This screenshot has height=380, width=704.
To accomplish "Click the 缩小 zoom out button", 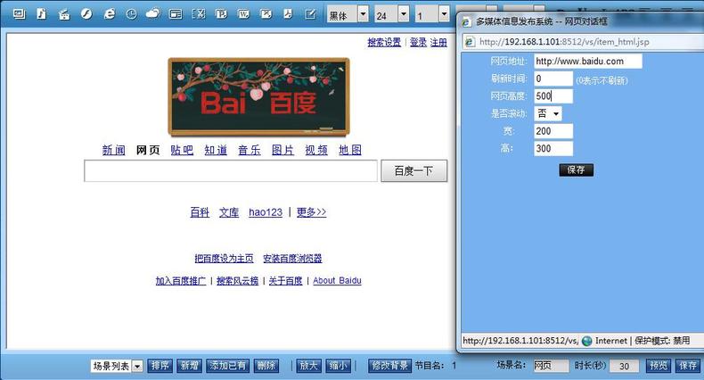I will (338, 366).
